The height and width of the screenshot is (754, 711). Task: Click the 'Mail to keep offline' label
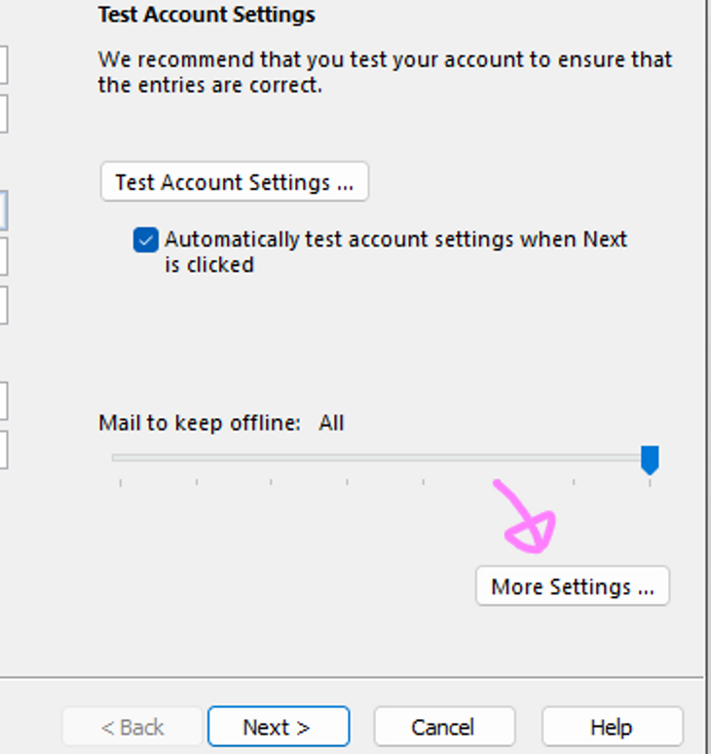pos(200,424)
